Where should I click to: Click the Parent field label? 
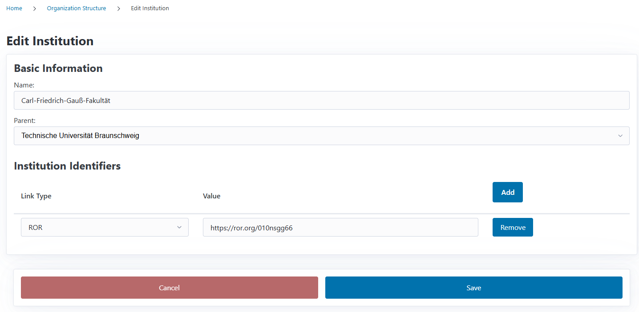coord(24,120)
